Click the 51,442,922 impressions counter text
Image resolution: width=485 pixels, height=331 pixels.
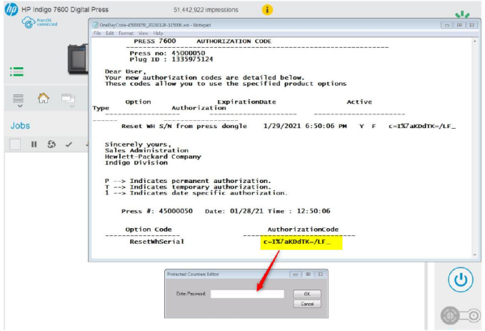206,10
